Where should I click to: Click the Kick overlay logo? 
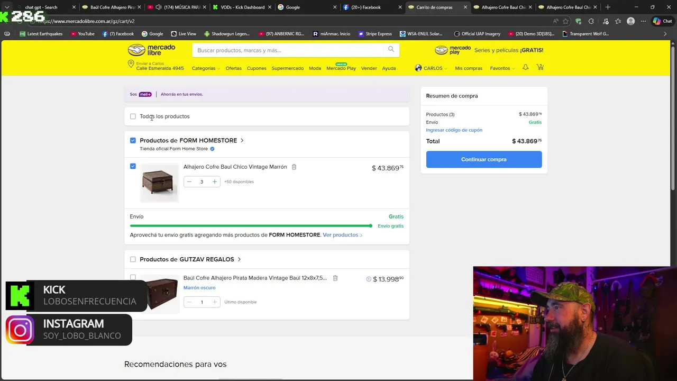point(20,296)
